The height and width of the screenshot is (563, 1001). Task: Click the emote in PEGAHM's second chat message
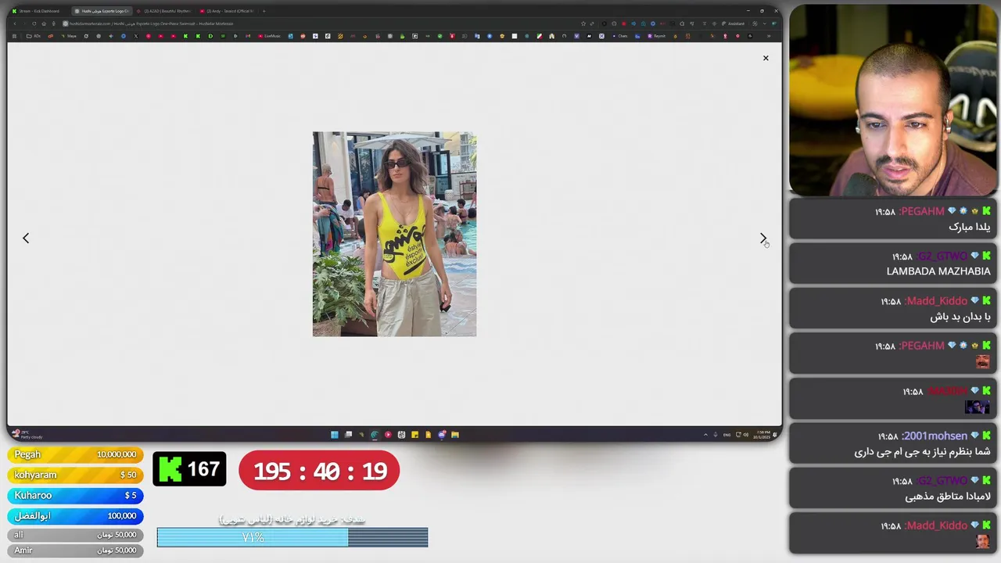[x=983, y=361]
